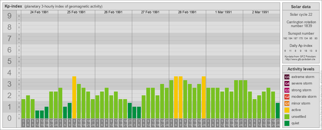
Task: Open the gfz-potsdam.de link
Action: pos(300,59)
